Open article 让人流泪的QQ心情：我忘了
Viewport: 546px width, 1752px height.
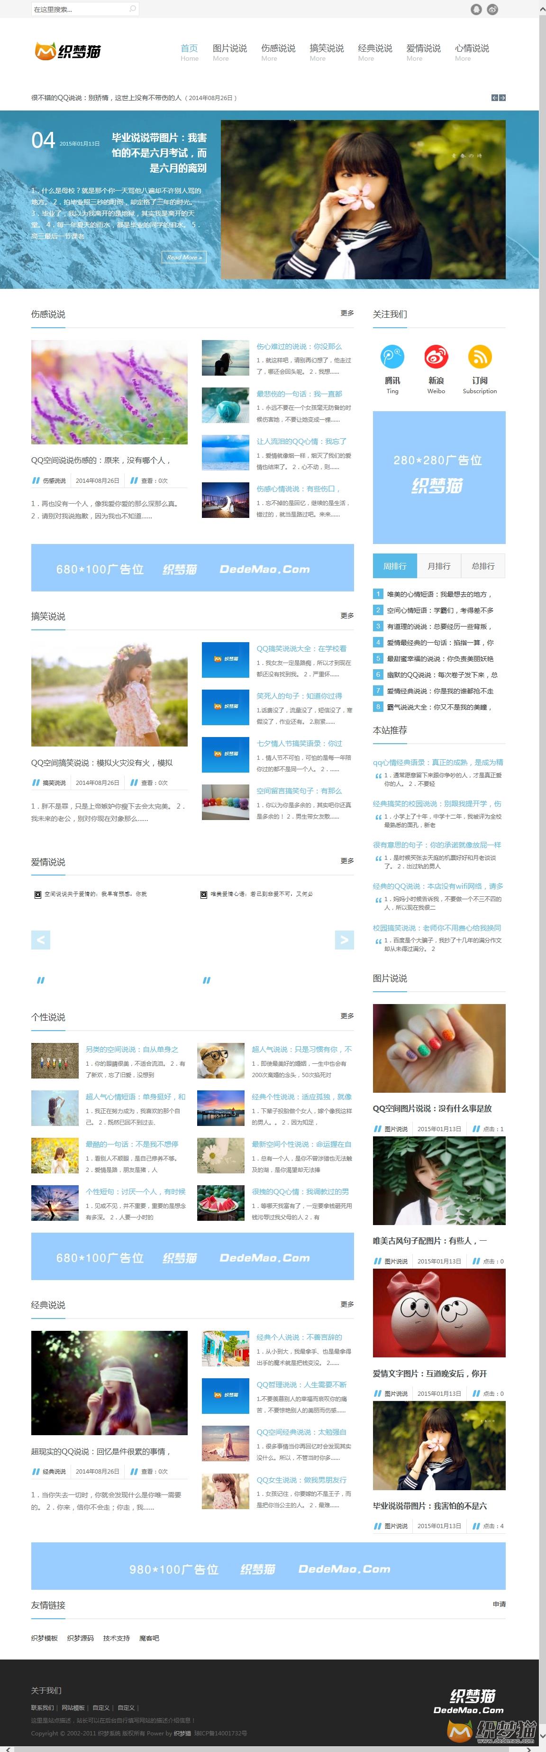click(x=301, y=442)
